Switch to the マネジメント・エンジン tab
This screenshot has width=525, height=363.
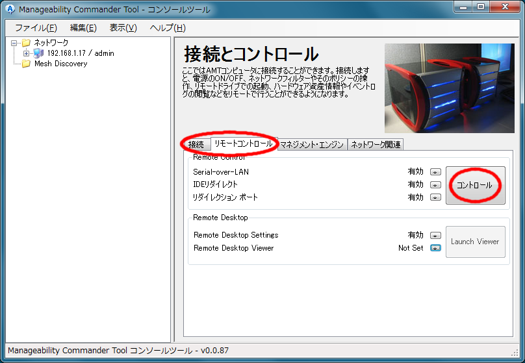(x=312, y=145)
